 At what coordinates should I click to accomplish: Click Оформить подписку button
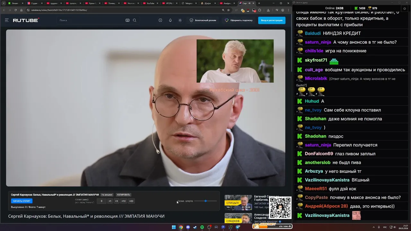pyautogui.click(x=239, y=20)
